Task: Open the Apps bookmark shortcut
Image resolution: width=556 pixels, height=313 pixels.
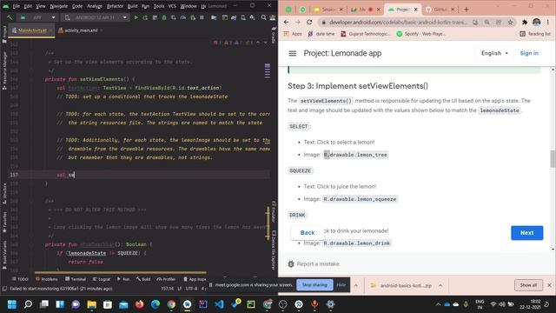Action: pos(293,34)
